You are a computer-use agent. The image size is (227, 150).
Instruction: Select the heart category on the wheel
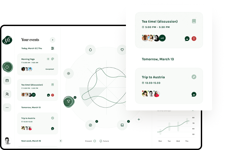[122, 50]
